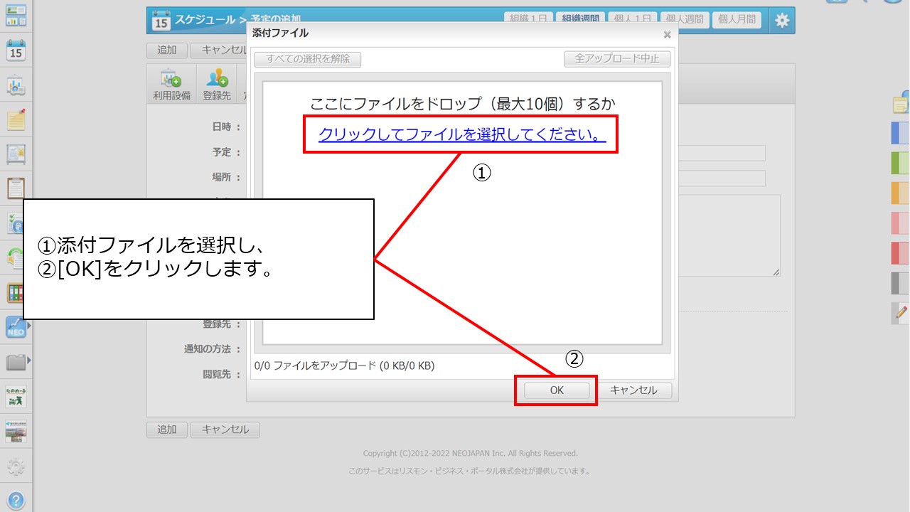910x512 pixels.
Task: Click the スケジュール breadcrumb link in the header
Action: pyautogui.click(x=205, y=20)
